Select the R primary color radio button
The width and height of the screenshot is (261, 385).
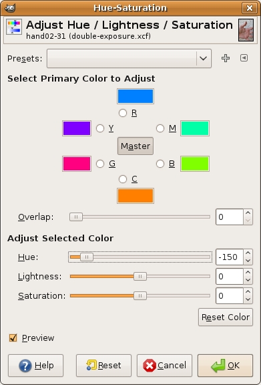tap(123, 113)
